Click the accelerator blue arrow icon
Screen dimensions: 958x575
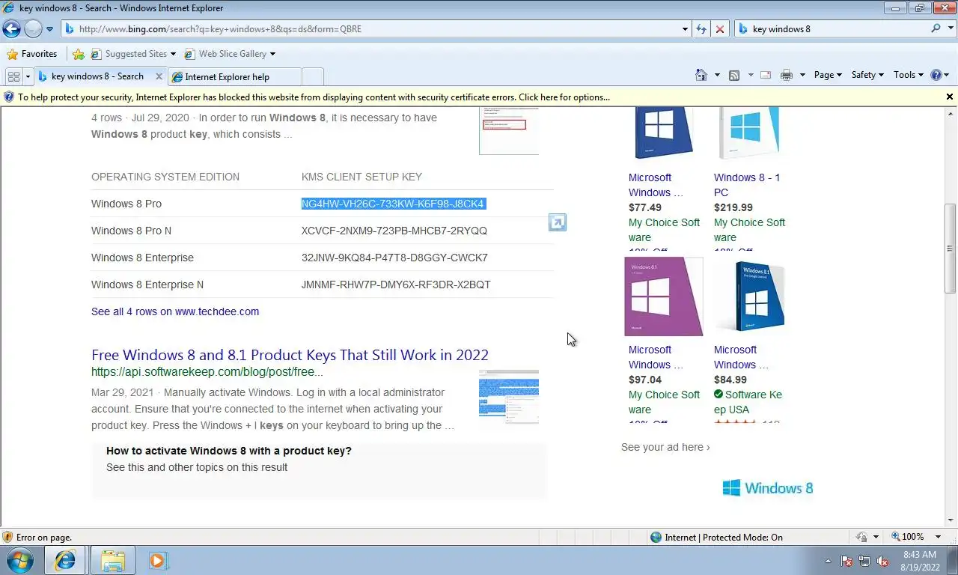coord(558,222)
